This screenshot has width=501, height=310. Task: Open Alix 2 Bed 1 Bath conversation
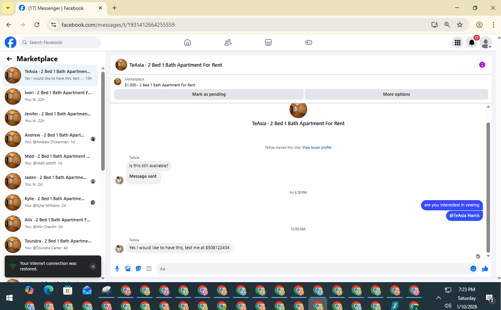click(50, 223)
